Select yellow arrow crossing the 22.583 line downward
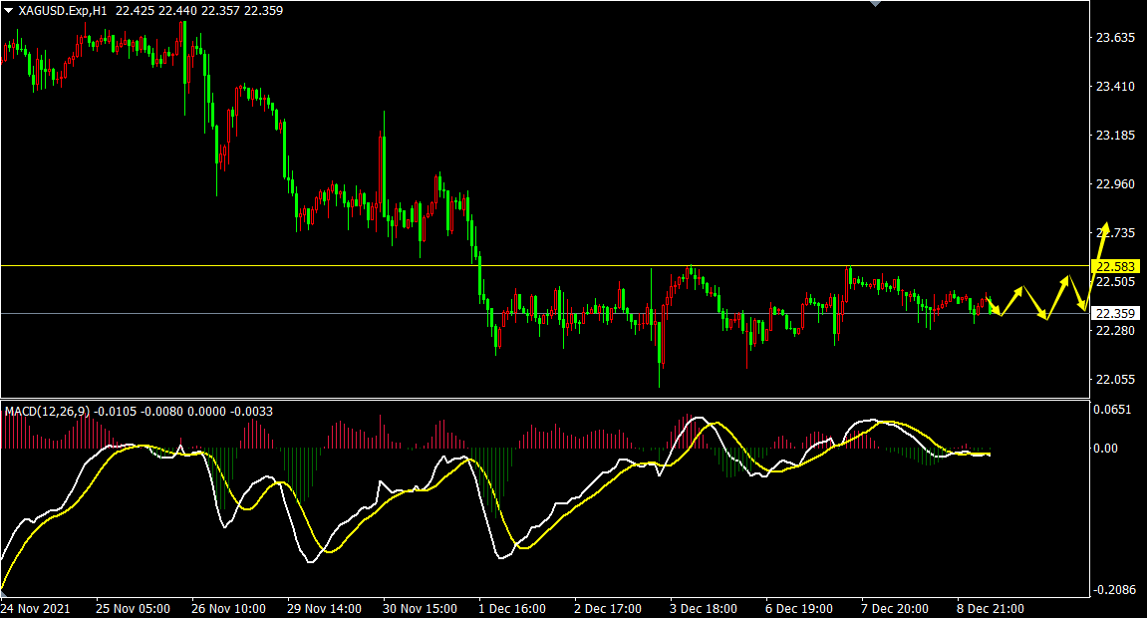1147x618 pixels. [x=1076, y=293]
